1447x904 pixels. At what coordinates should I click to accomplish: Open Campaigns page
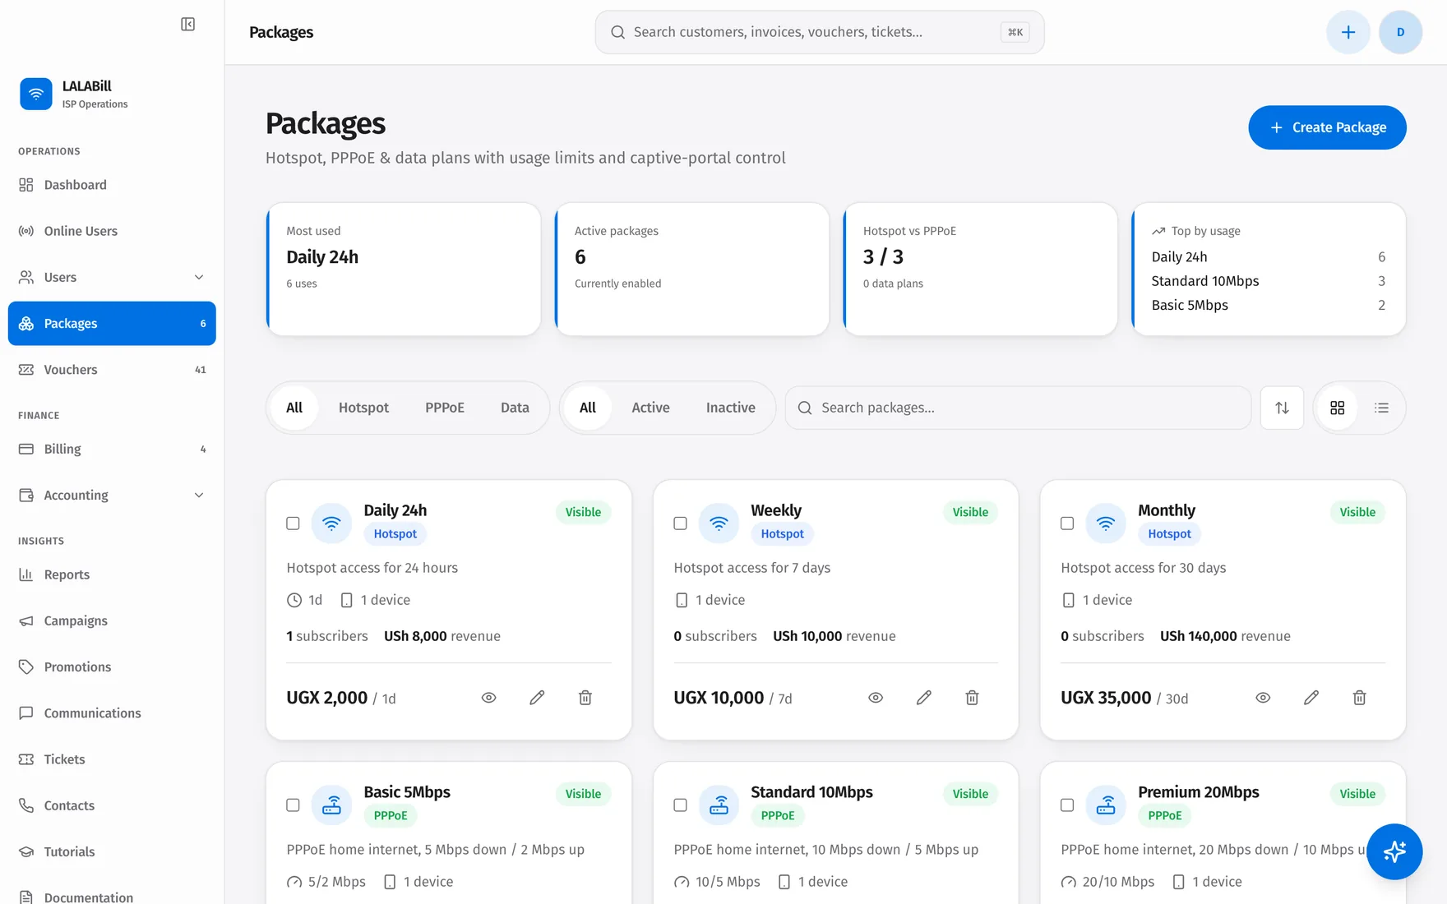[112, 620]
